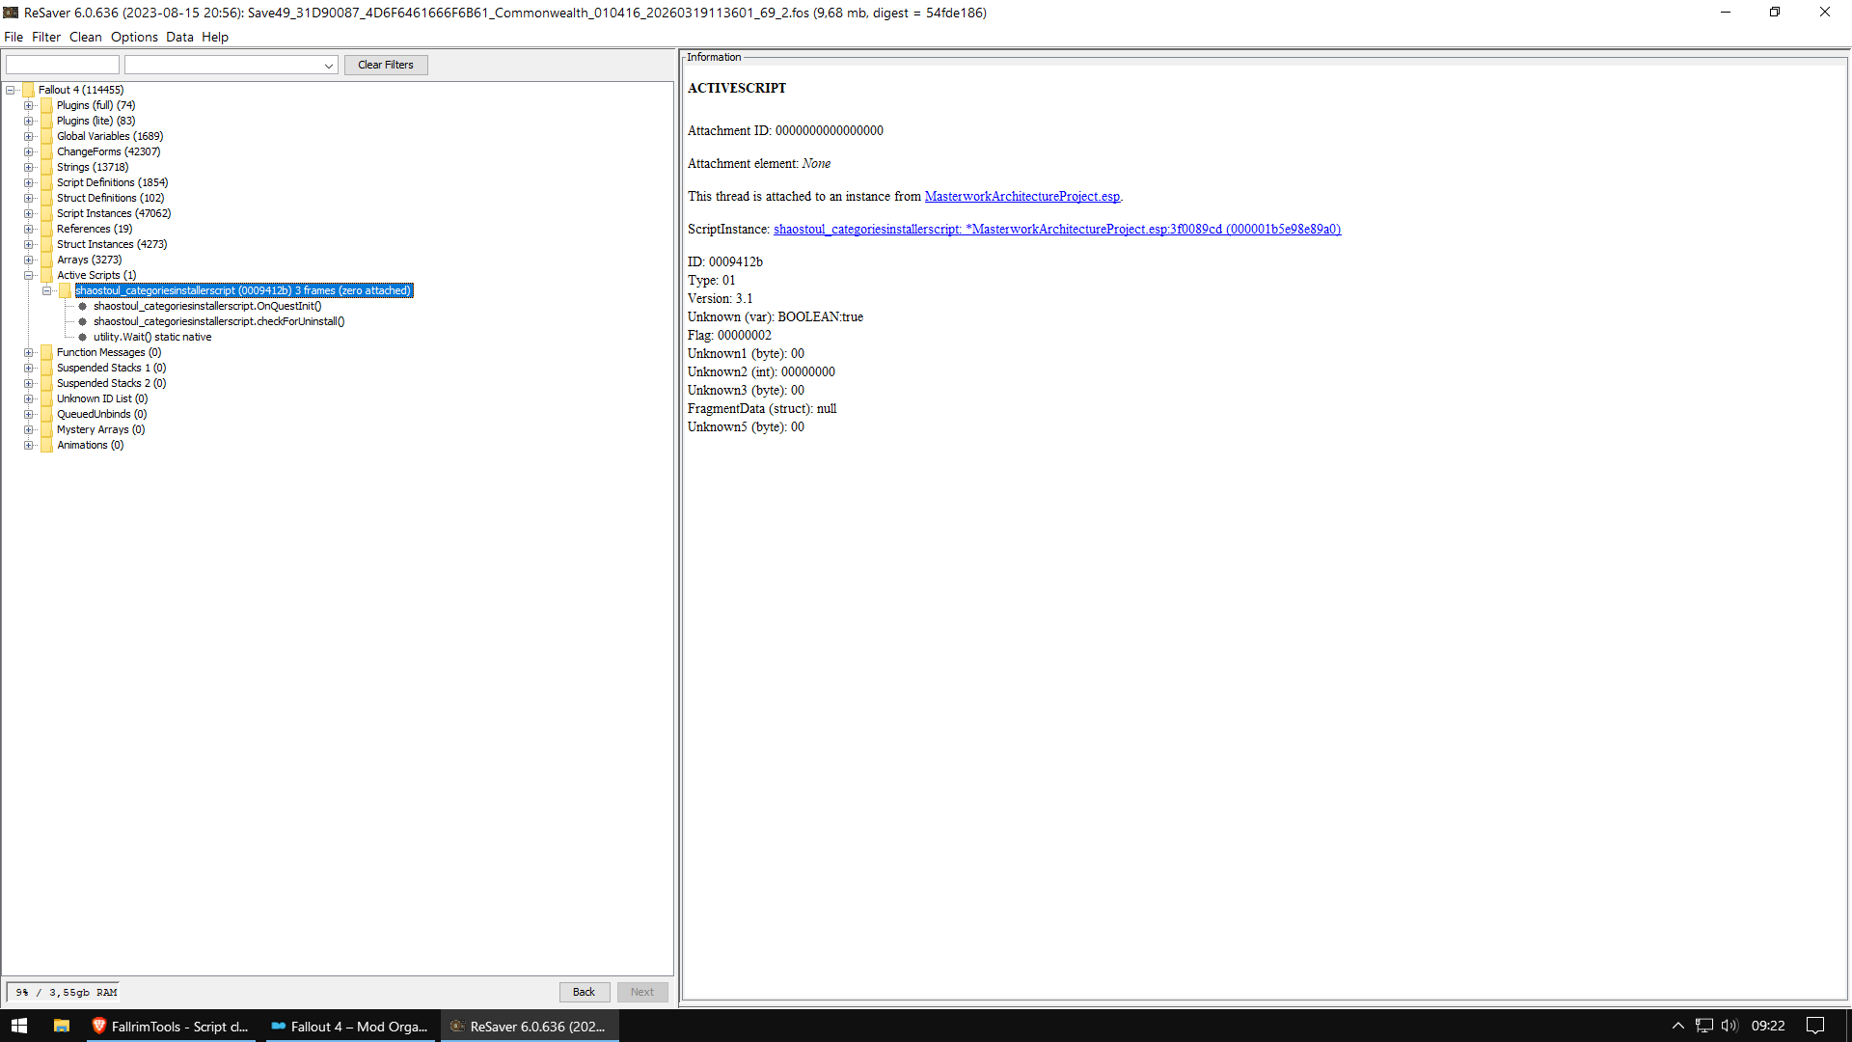Click the Back button
The image size is (1852, 1042).
point(584,992)
